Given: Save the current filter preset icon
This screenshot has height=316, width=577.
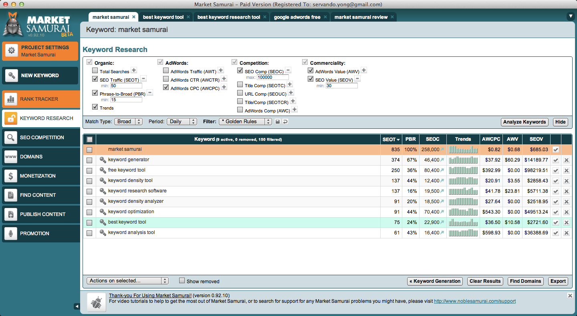Looking at the screenshot, I should tap(278, 122).
